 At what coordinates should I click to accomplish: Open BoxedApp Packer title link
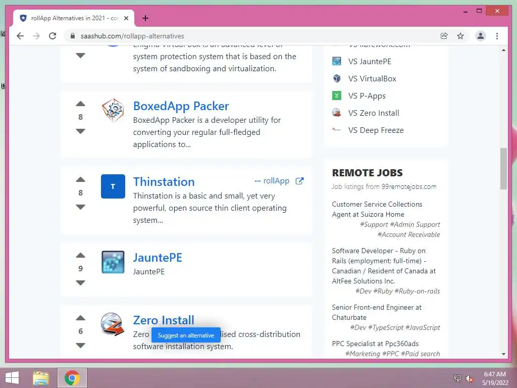coord(181,106)
